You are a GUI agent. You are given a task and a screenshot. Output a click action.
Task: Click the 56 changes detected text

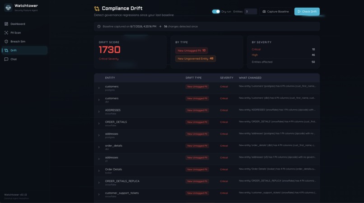[181, 27]
